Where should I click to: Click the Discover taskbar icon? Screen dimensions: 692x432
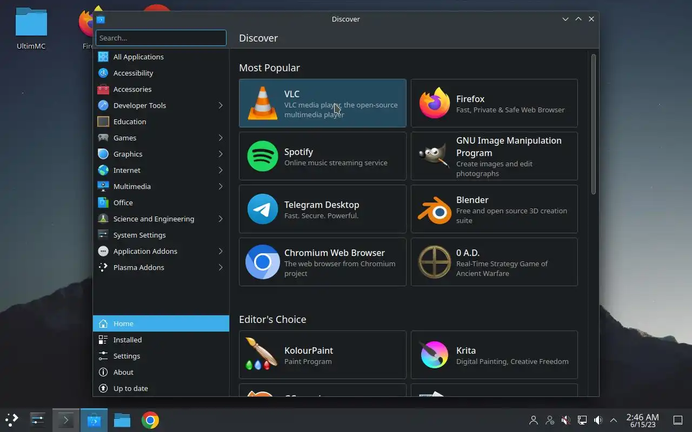coord(94,420)
